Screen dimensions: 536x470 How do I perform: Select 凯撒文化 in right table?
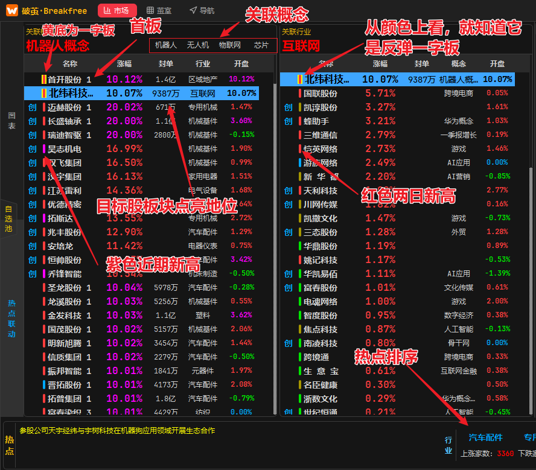click(x=321, y=218)
